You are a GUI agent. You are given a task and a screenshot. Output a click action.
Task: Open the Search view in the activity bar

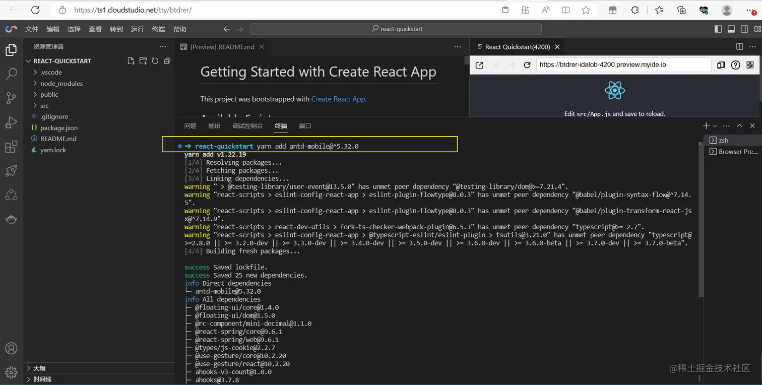[11, 74]
